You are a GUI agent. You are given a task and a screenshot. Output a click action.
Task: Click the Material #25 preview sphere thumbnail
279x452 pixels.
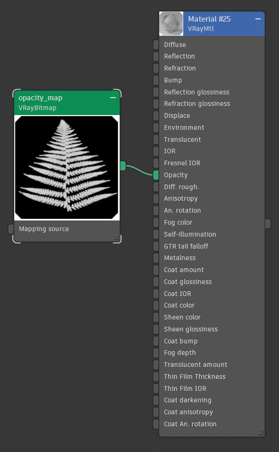tap(171, 24)
